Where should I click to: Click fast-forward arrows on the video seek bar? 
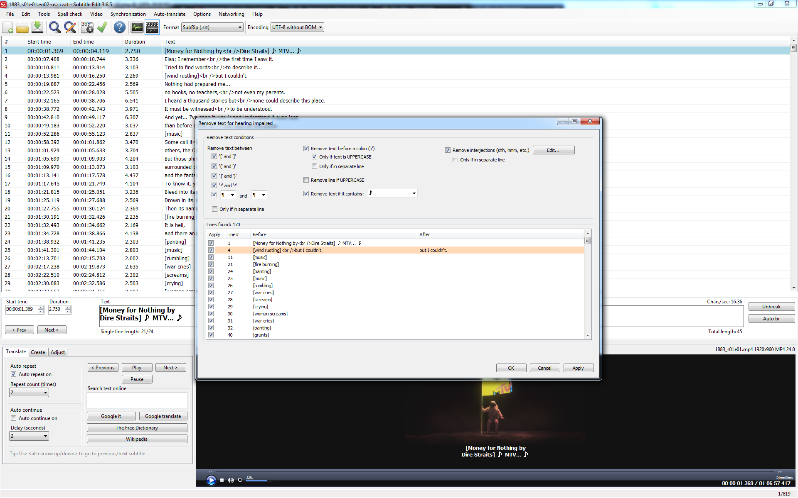point(780,472)
